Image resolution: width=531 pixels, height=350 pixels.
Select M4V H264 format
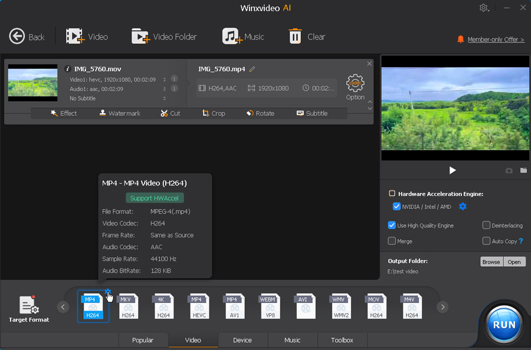tap(411, 307)
